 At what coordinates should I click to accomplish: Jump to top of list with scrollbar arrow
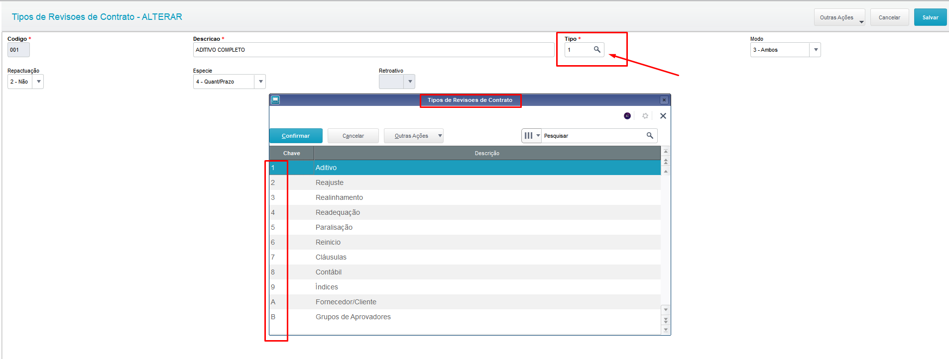[x=666, y=151]
